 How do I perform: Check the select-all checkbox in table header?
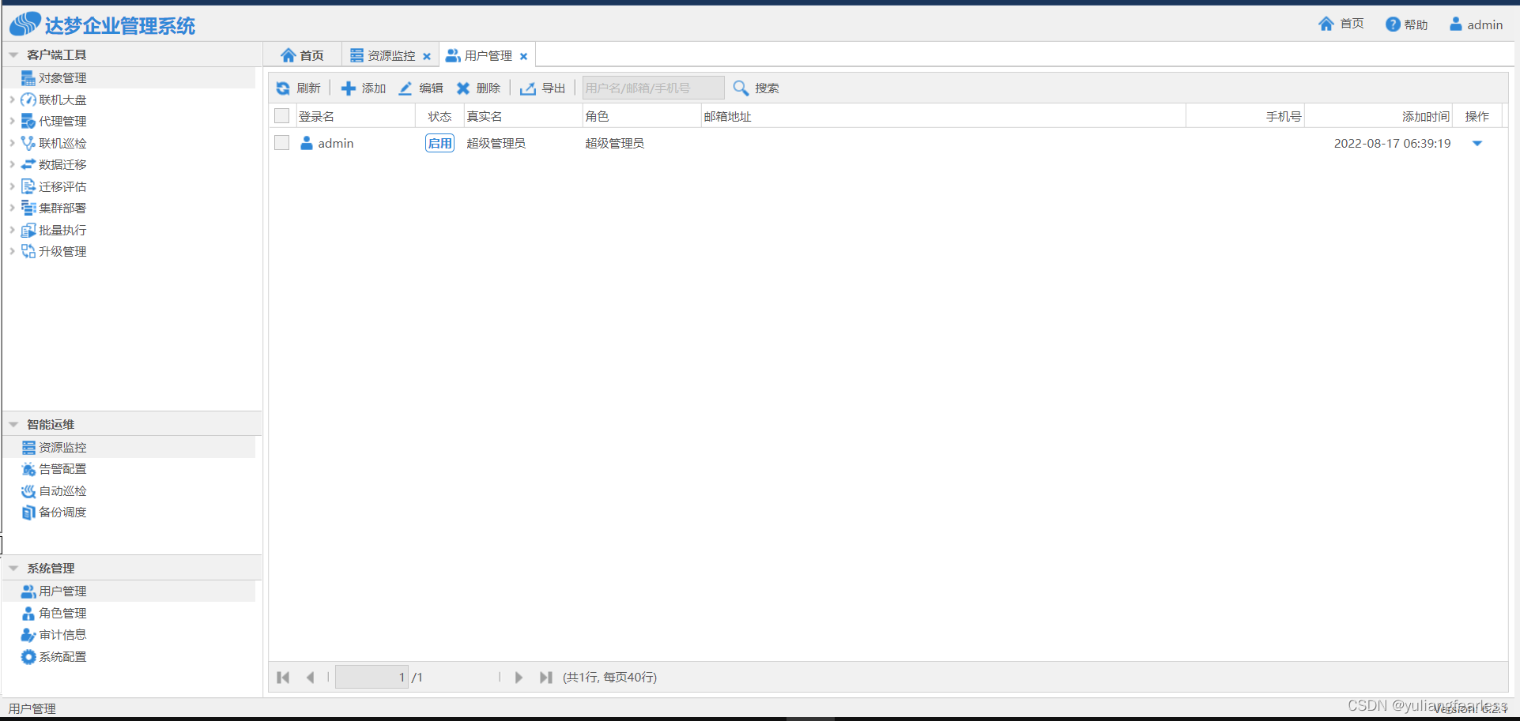point(281,115)
